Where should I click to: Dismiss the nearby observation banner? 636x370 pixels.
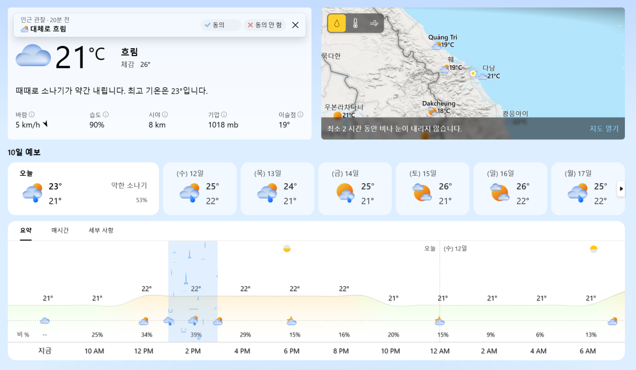(x=295, y=25)
